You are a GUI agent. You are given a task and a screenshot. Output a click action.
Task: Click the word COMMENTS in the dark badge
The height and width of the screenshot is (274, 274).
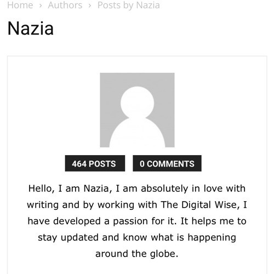pyautogui.click(x=170, y=164)
